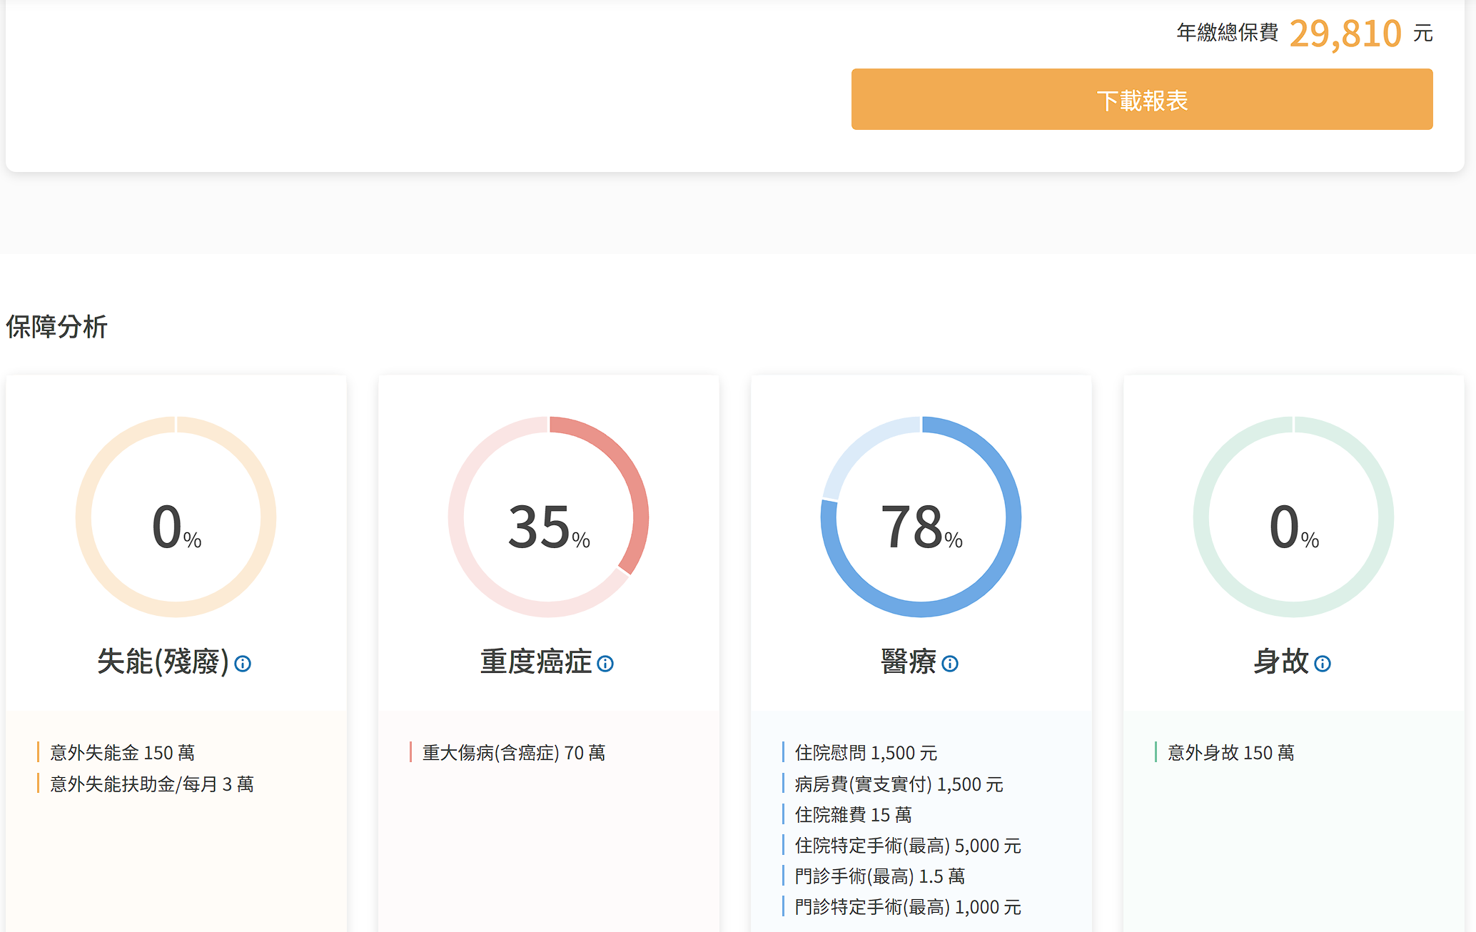
Task: Select the 身故 card title
Action: (1281, 662)
